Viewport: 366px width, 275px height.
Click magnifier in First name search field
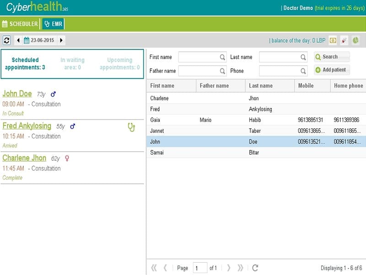(222, 57)
